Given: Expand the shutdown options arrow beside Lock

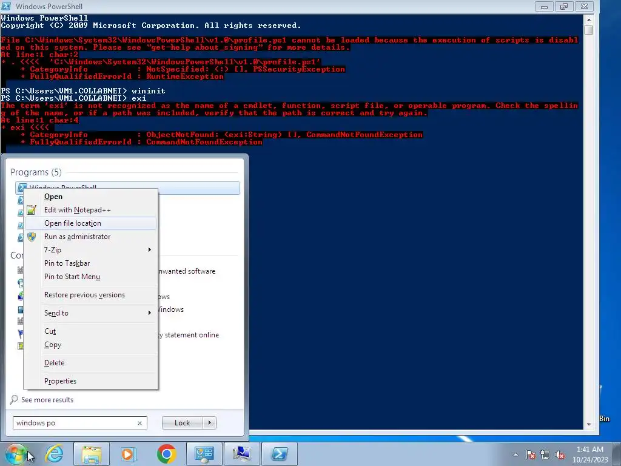Looking at the screenshot, I should pyautogui.click(x=209, y=423).
